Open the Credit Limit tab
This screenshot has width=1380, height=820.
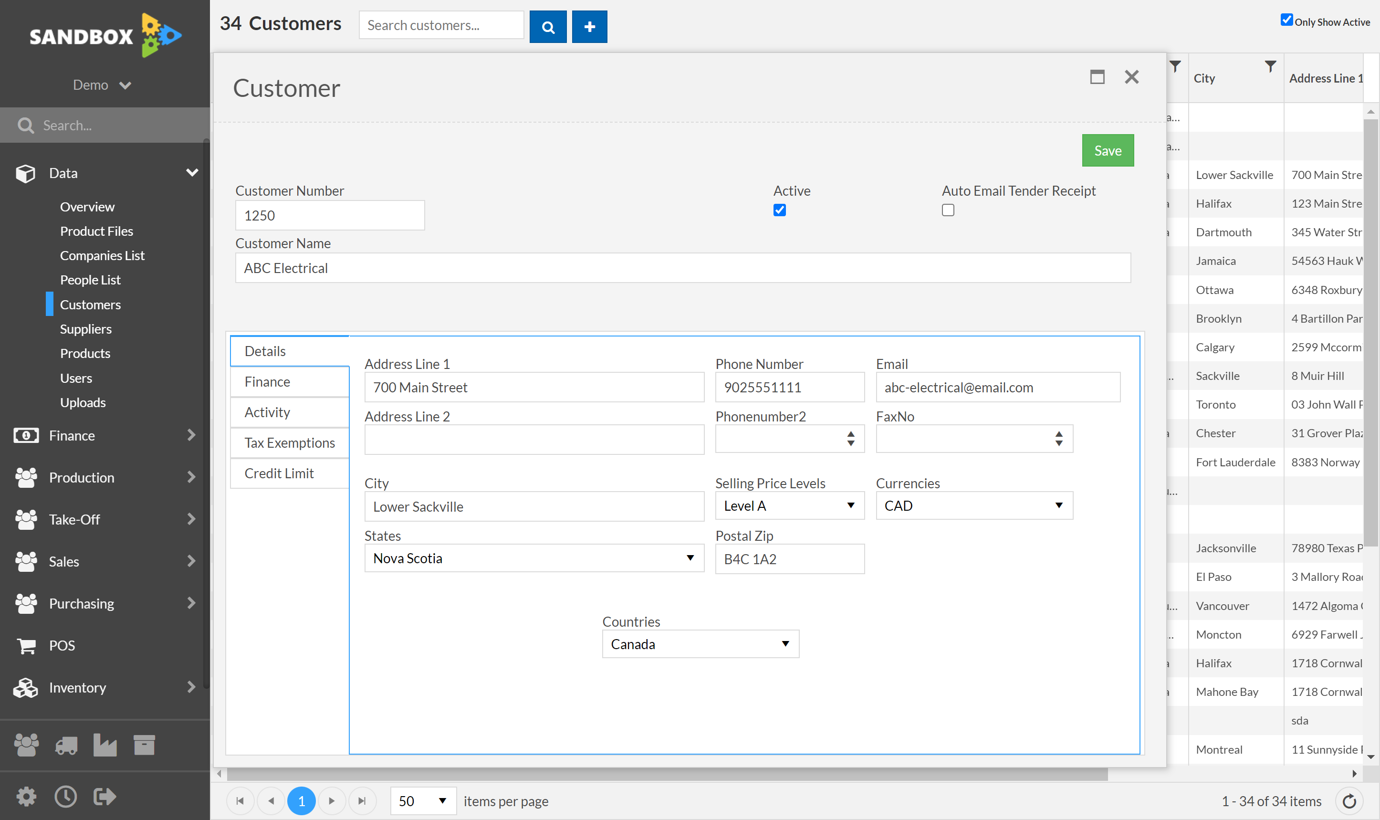[x=290, y=473]
